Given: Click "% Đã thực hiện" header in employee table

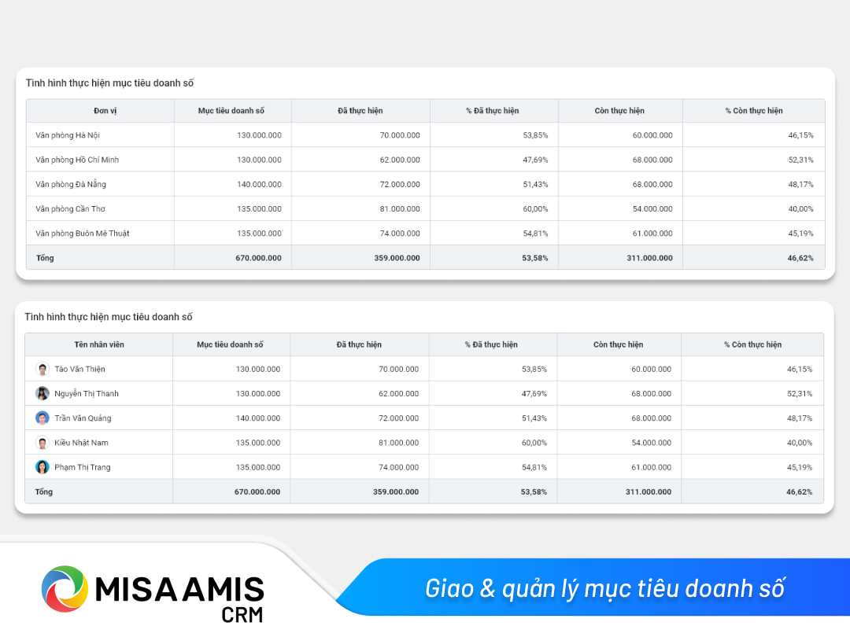Looking at the screenshot, I should [x=491, y=344].
